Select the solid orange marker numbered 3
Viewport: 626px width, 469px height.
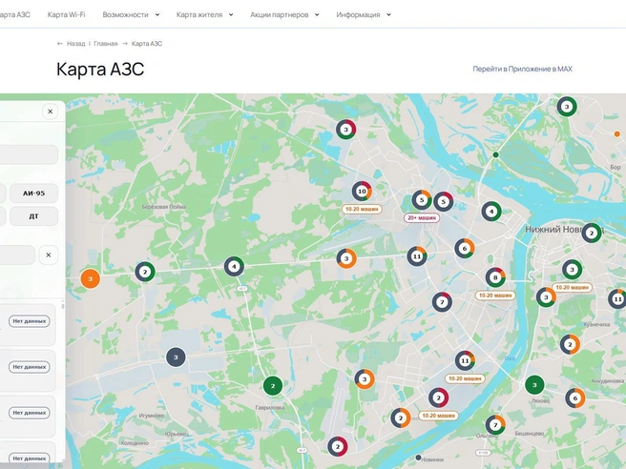tap(91, 278)
